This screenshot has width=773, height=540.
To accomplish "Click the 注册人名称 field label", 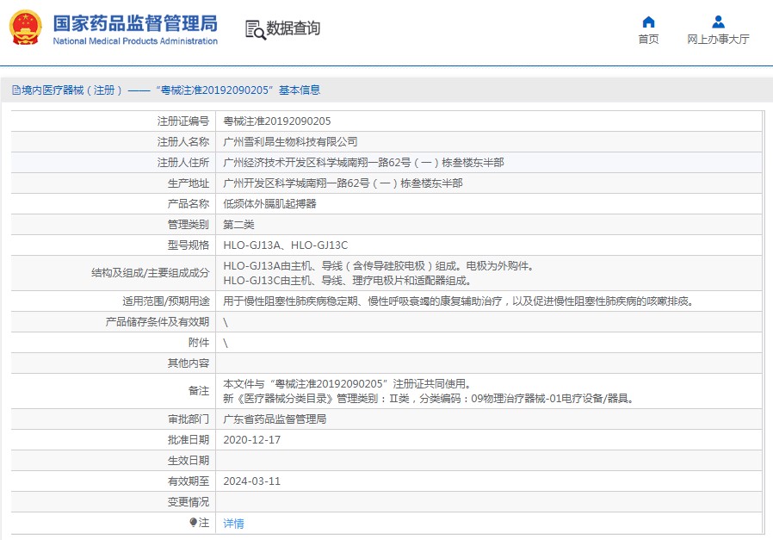I will click(183, 142).
